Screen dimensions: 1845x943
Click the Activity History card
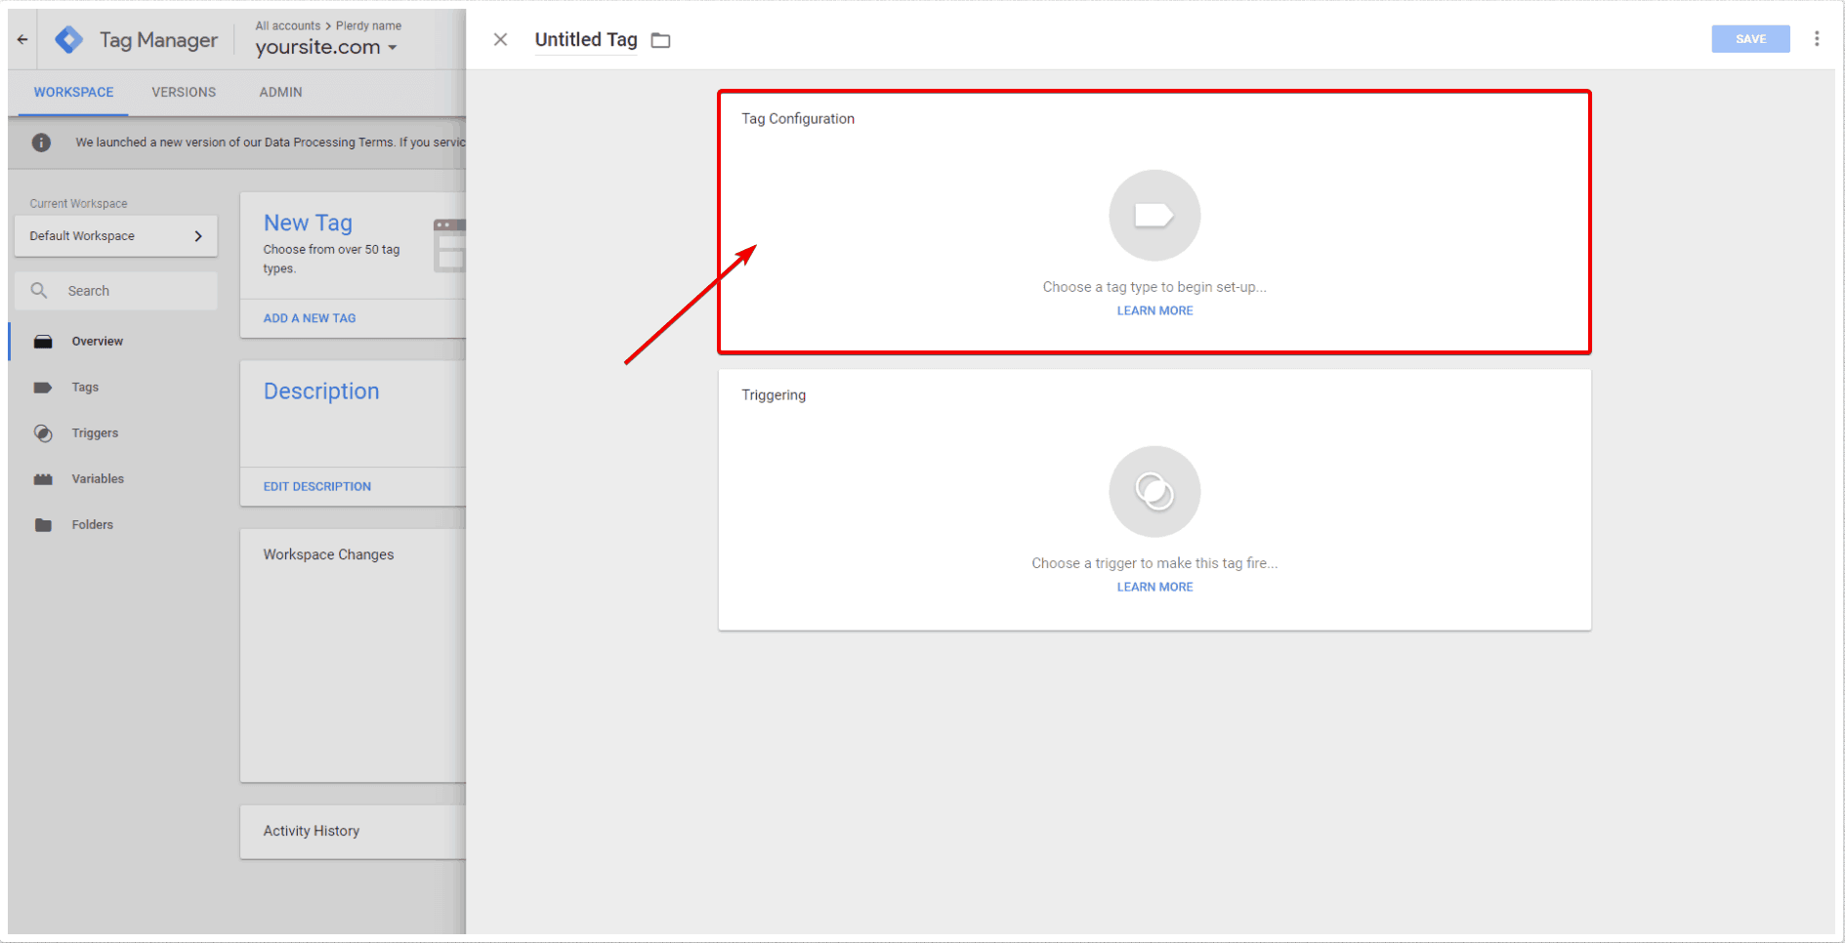tap(353, 832)
